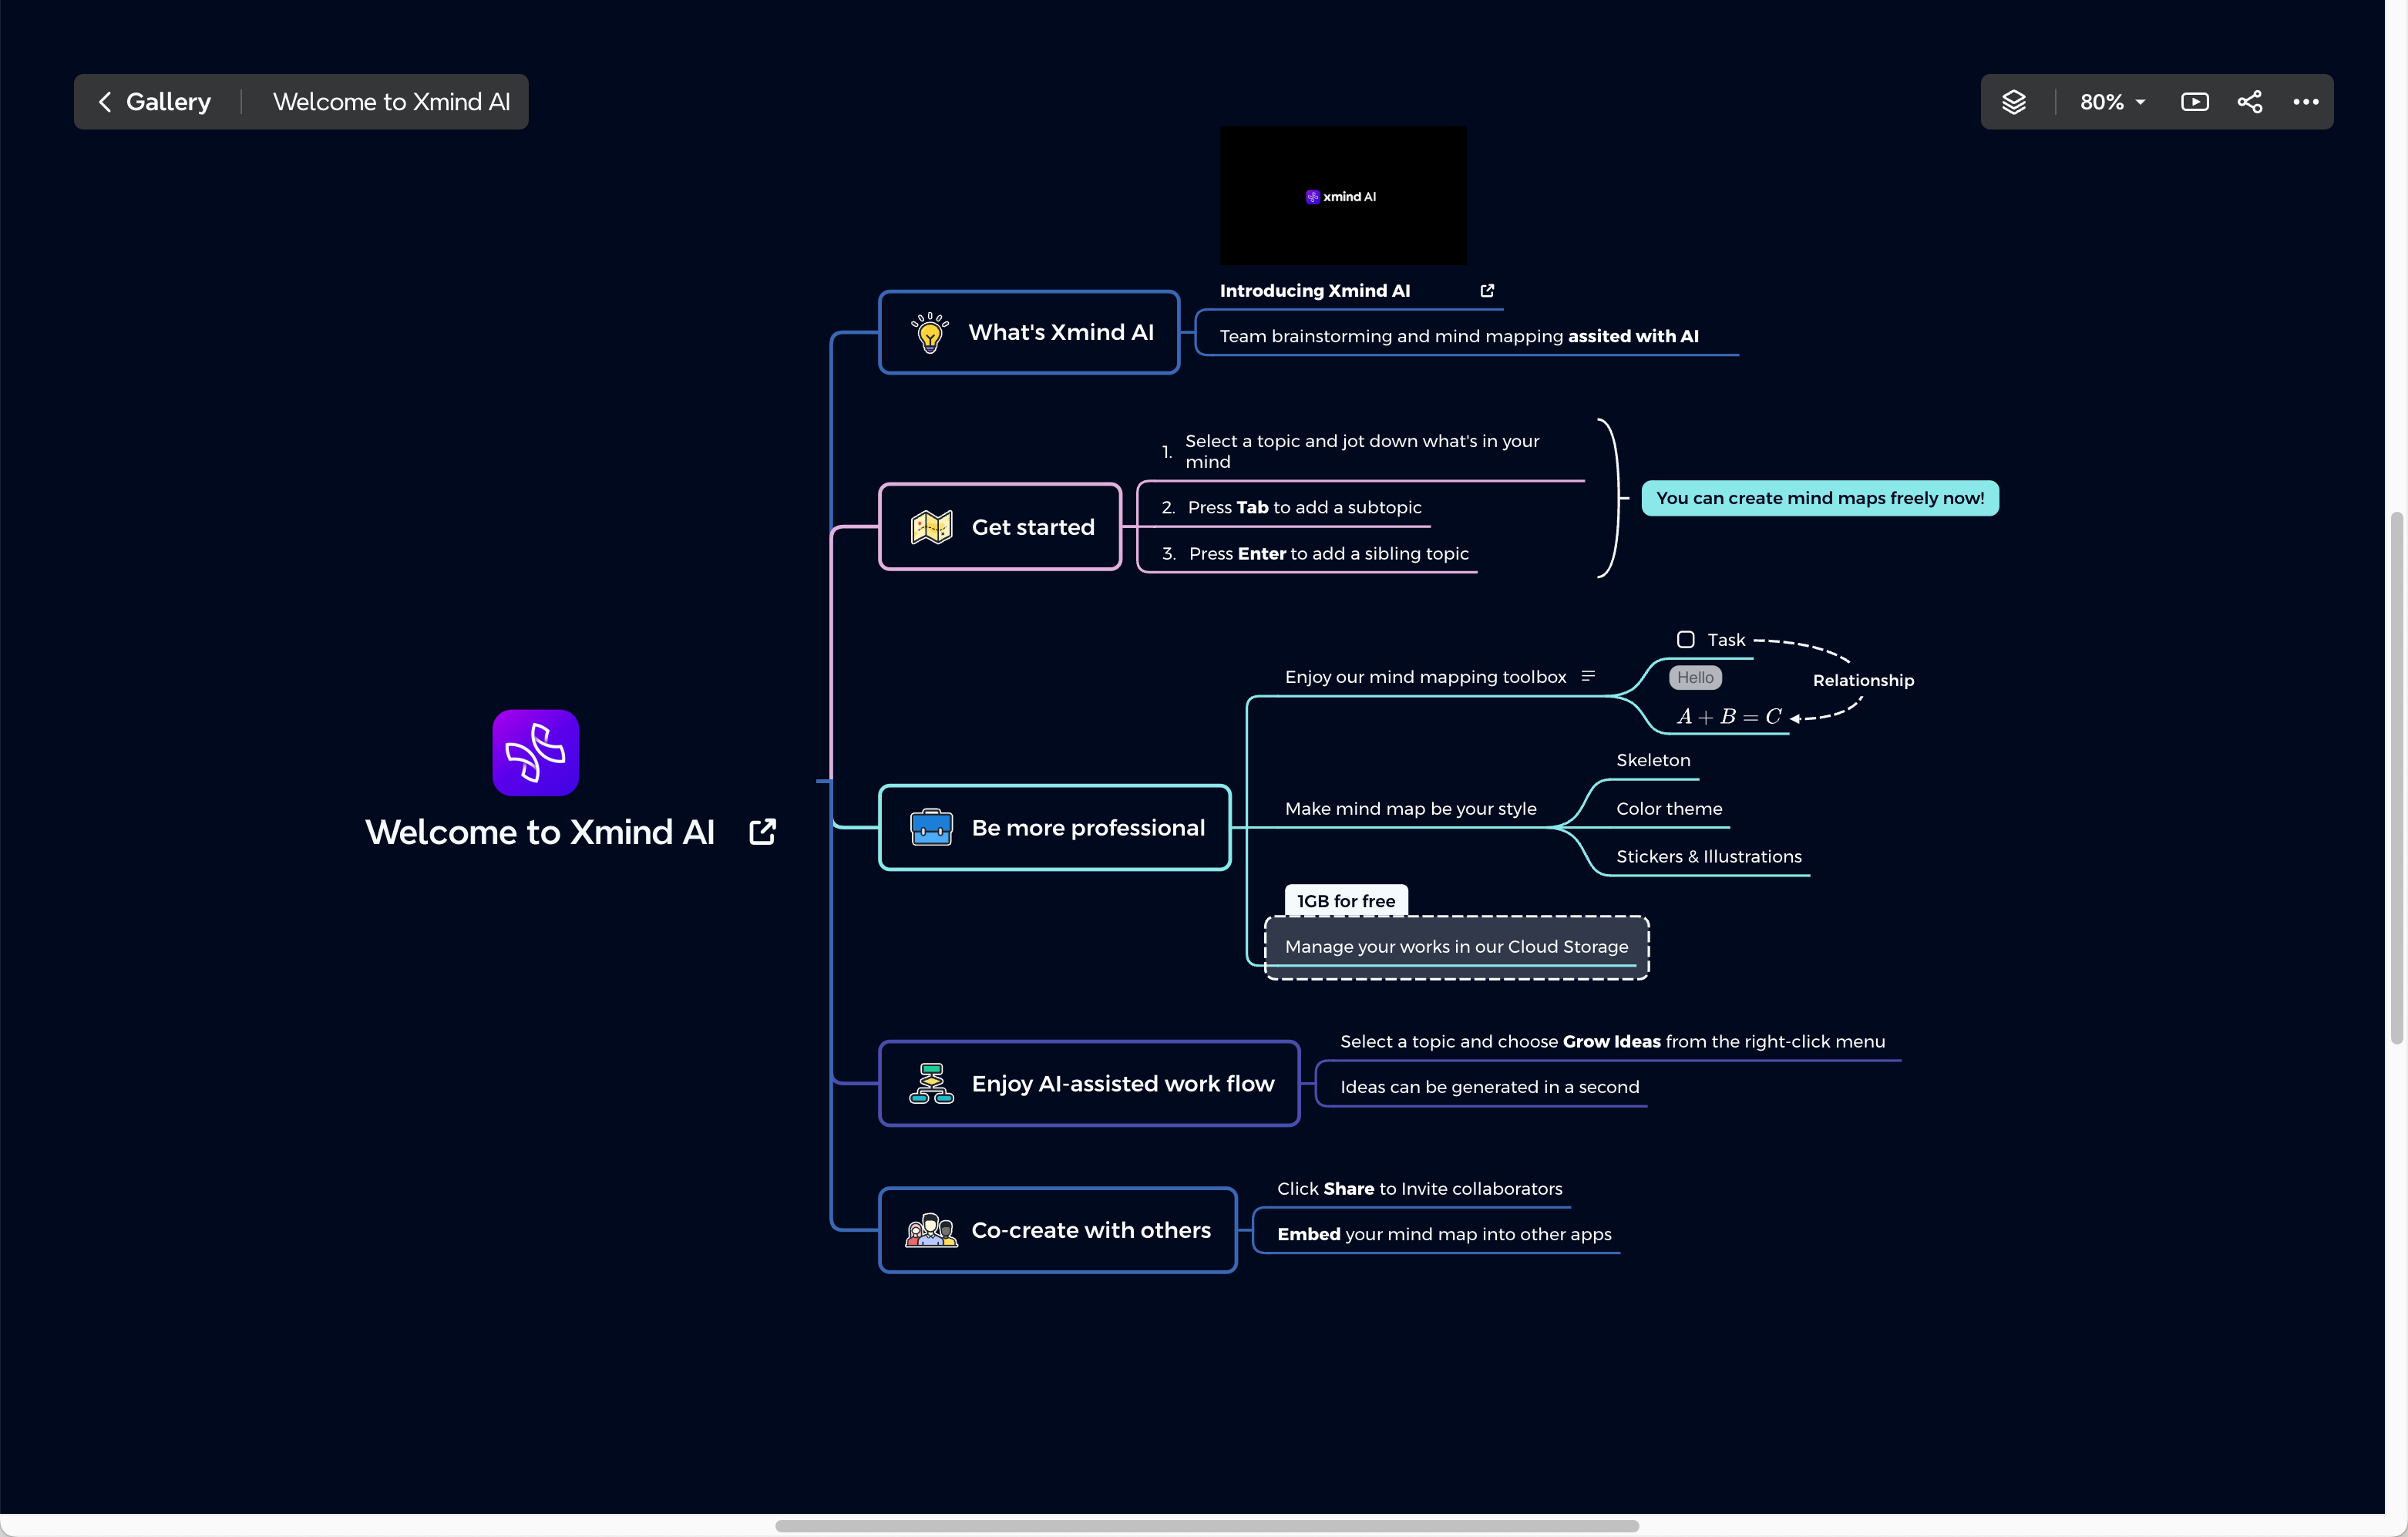The image size is (2408, 1537).
Task: Open the central topic external link icon
Action: pos(762,832)
